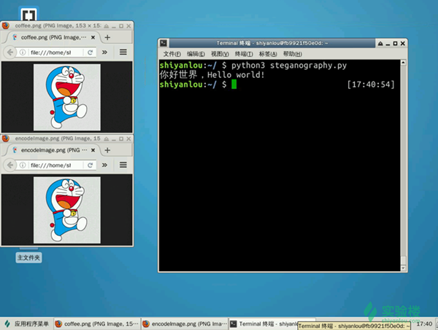Click URL field in encodeImage.png window
438x330 pixels.
pos(56,165)
